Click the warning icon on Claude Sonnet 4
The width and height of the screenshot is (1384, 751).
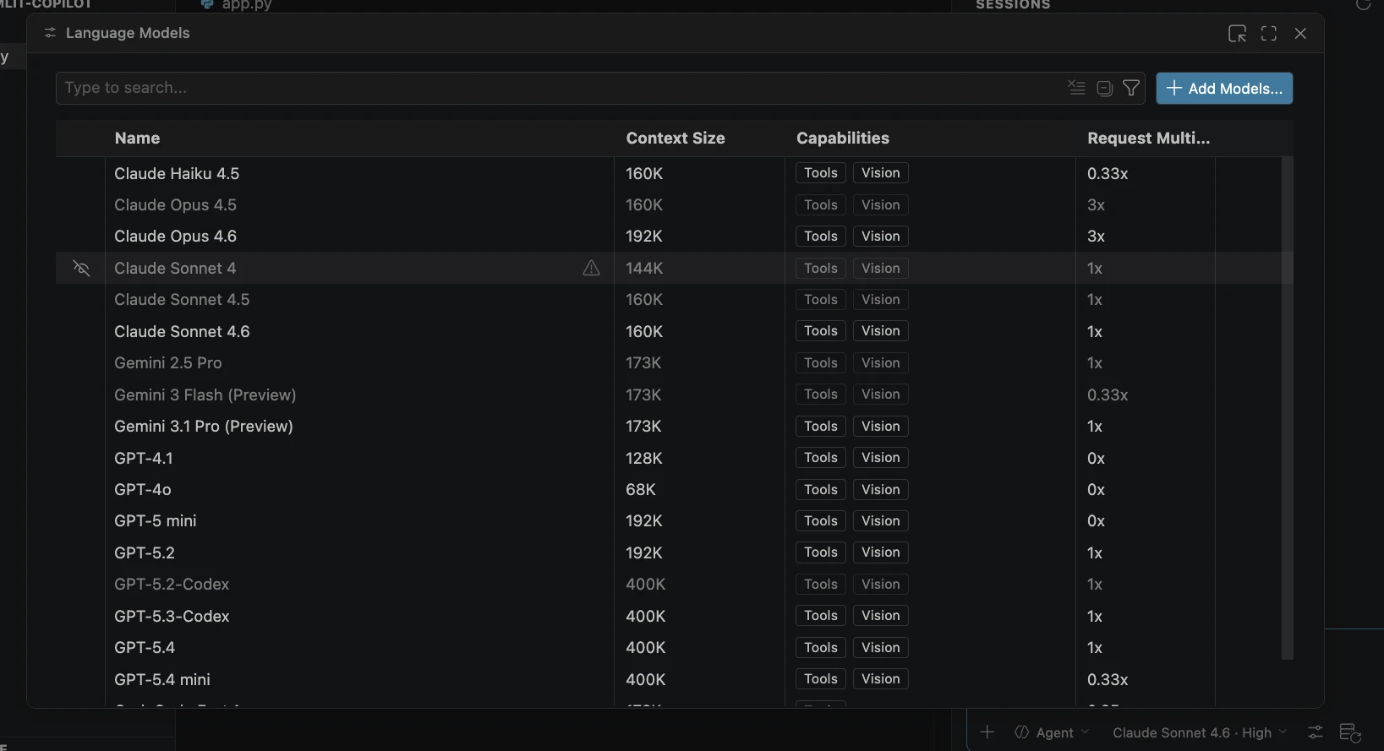coord(591,268)
